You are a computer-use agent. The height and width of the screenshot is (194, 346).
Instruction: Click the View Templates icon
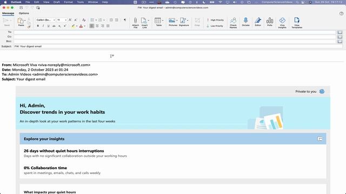coord(297,20)
